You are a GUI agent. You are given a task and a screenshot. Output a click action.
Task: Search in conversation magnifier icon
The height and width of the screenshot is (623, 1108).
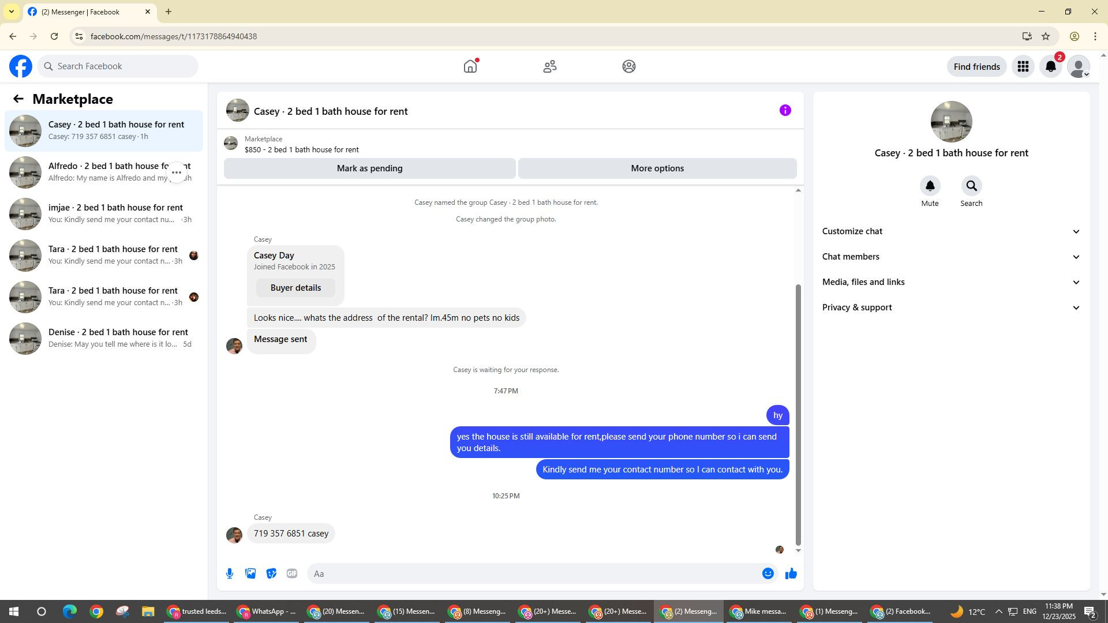click(x=971, y=186)
